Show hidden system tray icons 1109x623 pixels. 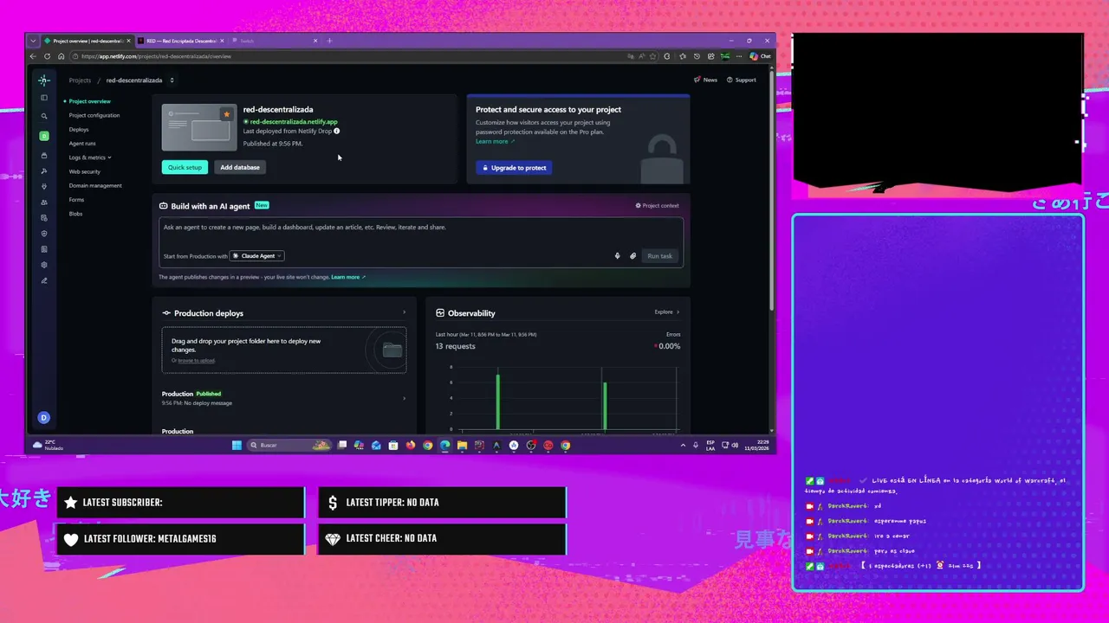(683, 446)
